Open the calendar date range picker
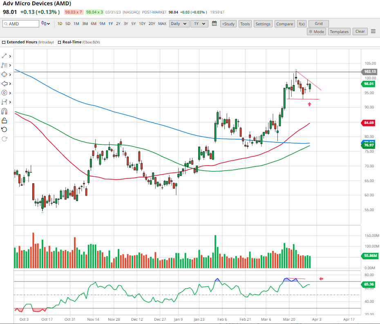This screenshot has width=380, height=324. (214, 24)
